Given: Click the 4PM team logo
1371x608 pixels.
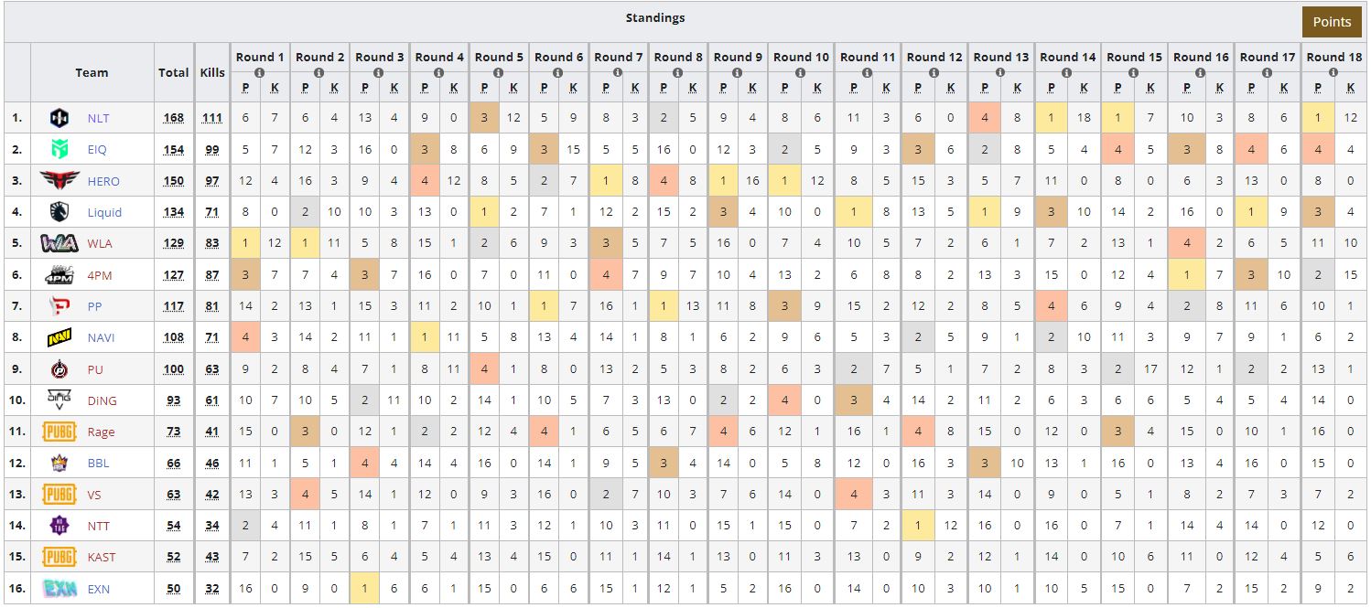Looking at the screenshot, I should click(59, 275).
